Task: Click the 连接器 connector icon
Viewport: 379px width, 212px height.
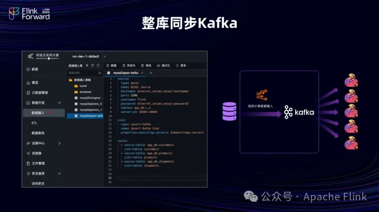Action: 28,153
